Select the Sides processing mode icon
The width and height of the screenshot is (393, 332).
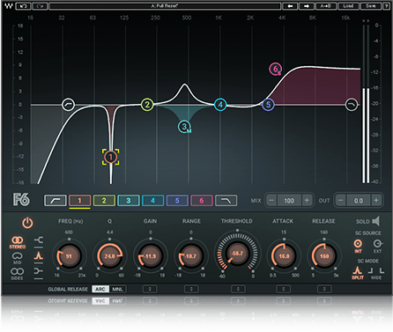[18, 273]
